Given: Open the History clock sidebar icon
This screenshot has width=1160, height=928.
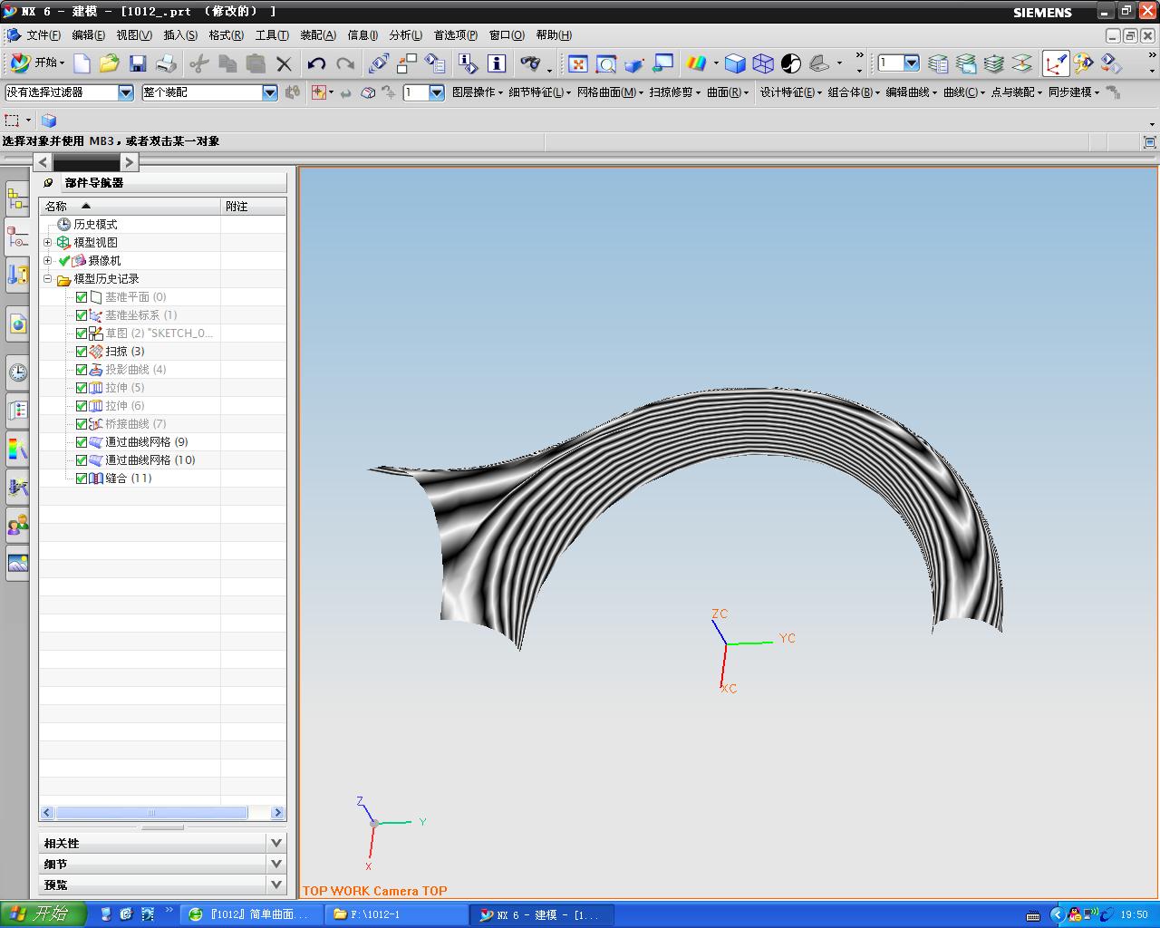Looking at the screenshot, I should click(x=17, y=372).
